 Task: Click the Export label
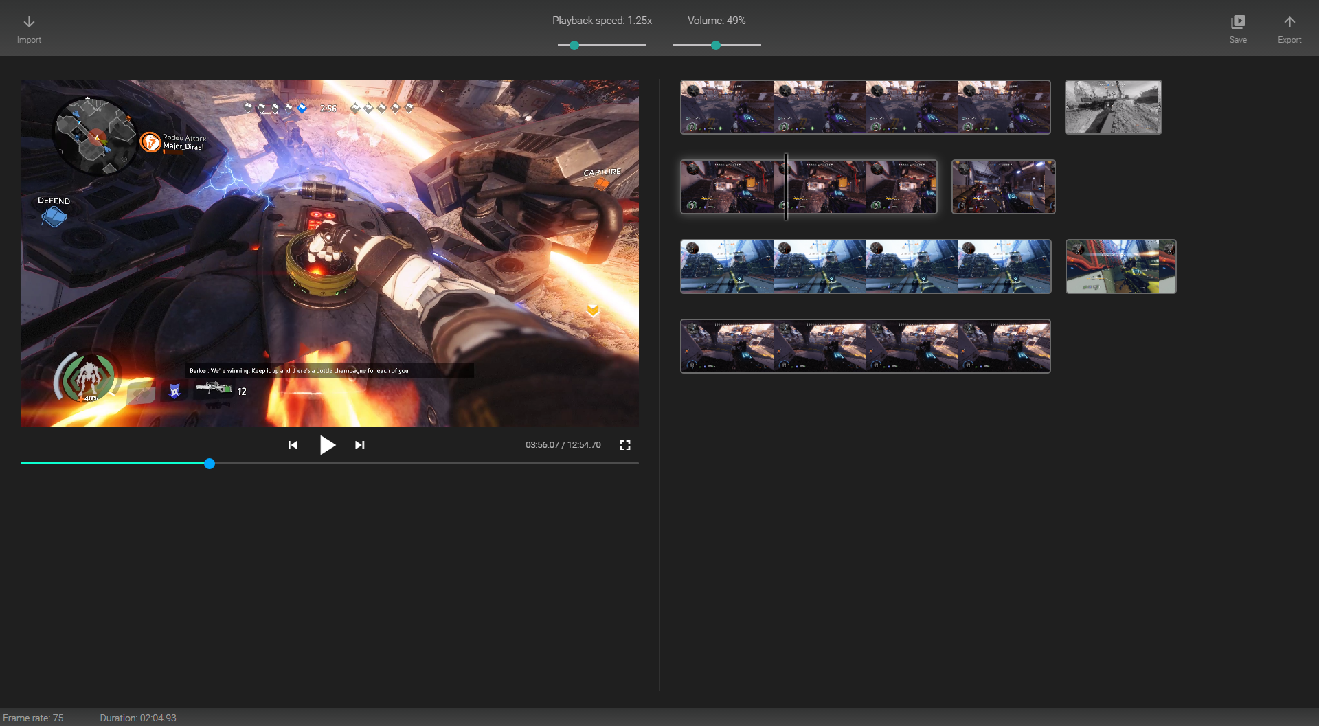click(x=1289, y=40)
